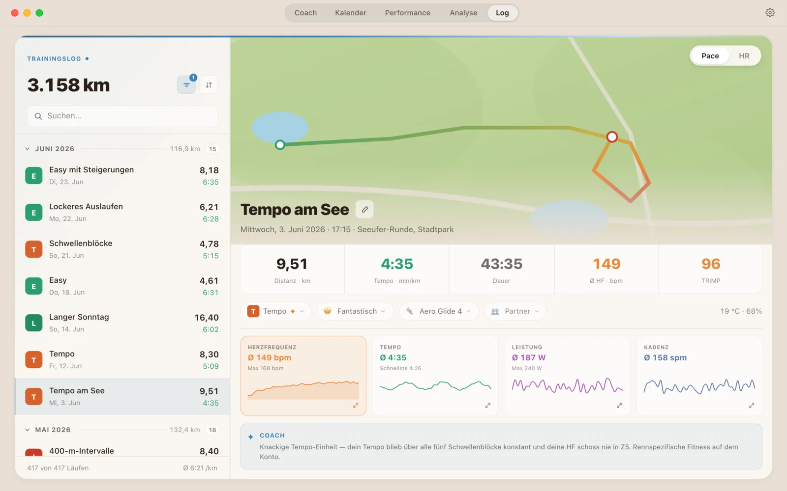Click the Ø 6:21 /km average pace

pos(200,468)
